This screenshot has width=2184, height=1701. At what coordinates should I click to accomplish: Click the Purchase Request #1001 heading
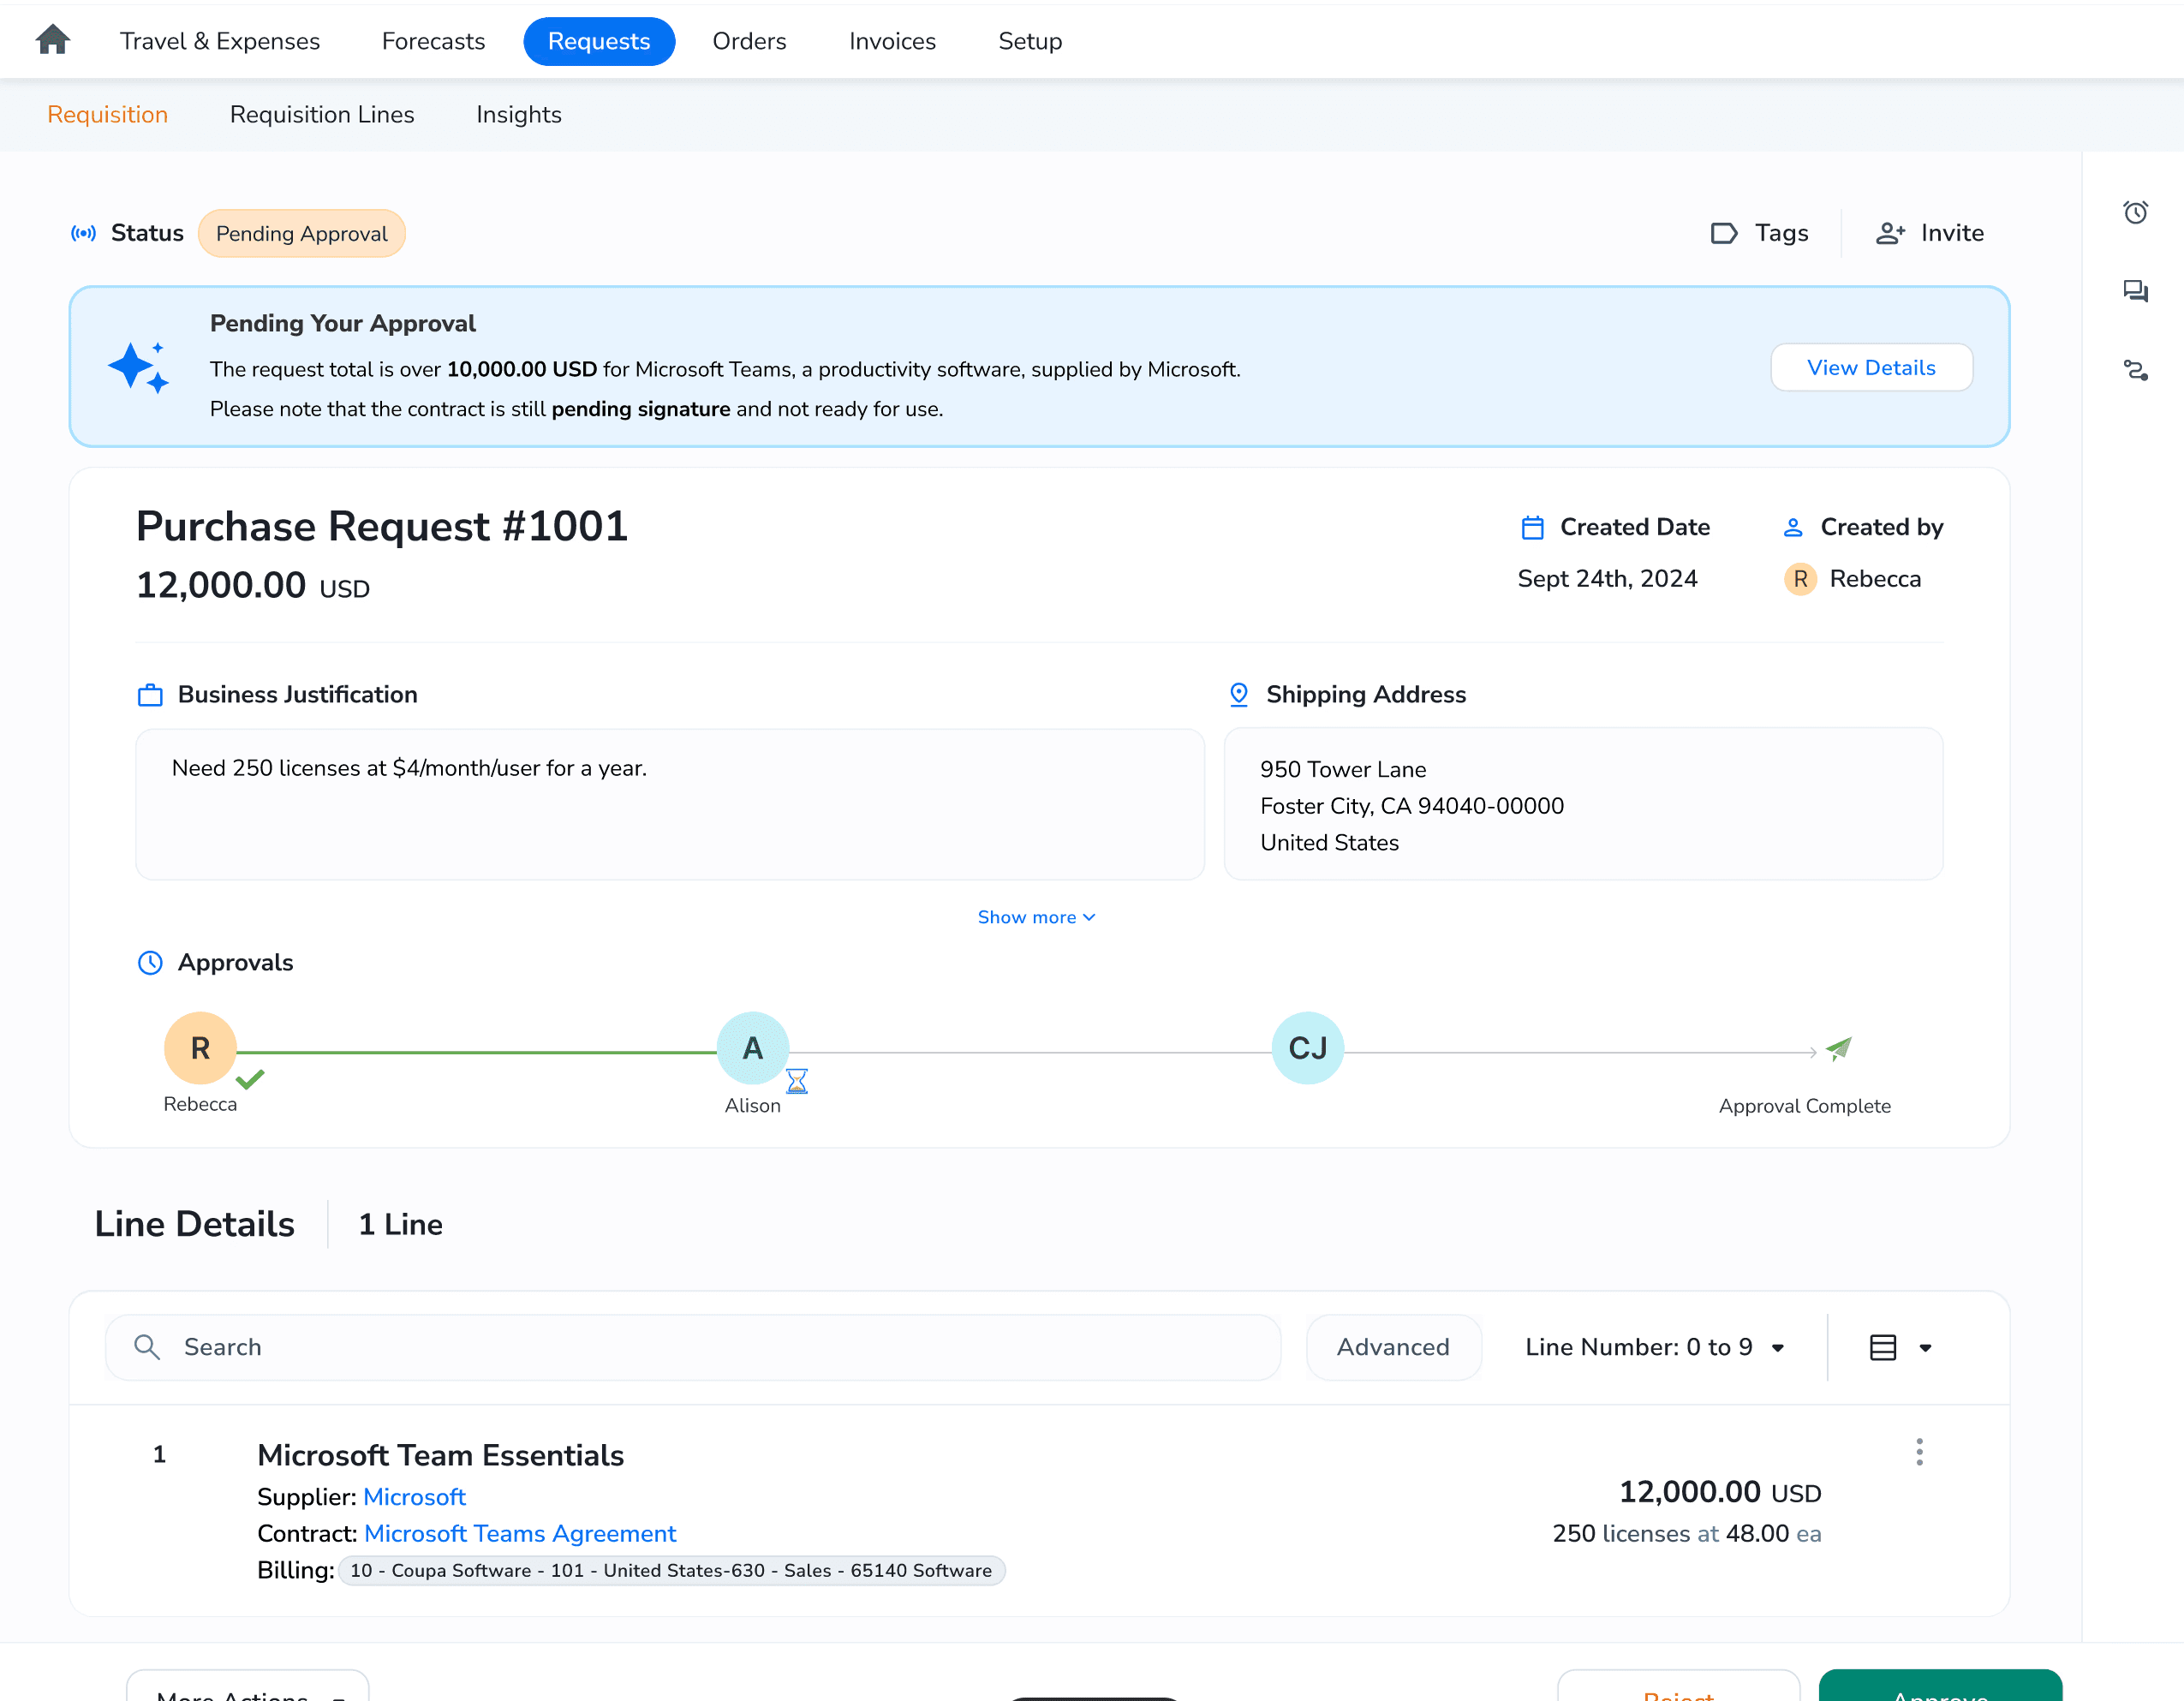[382, 527]
